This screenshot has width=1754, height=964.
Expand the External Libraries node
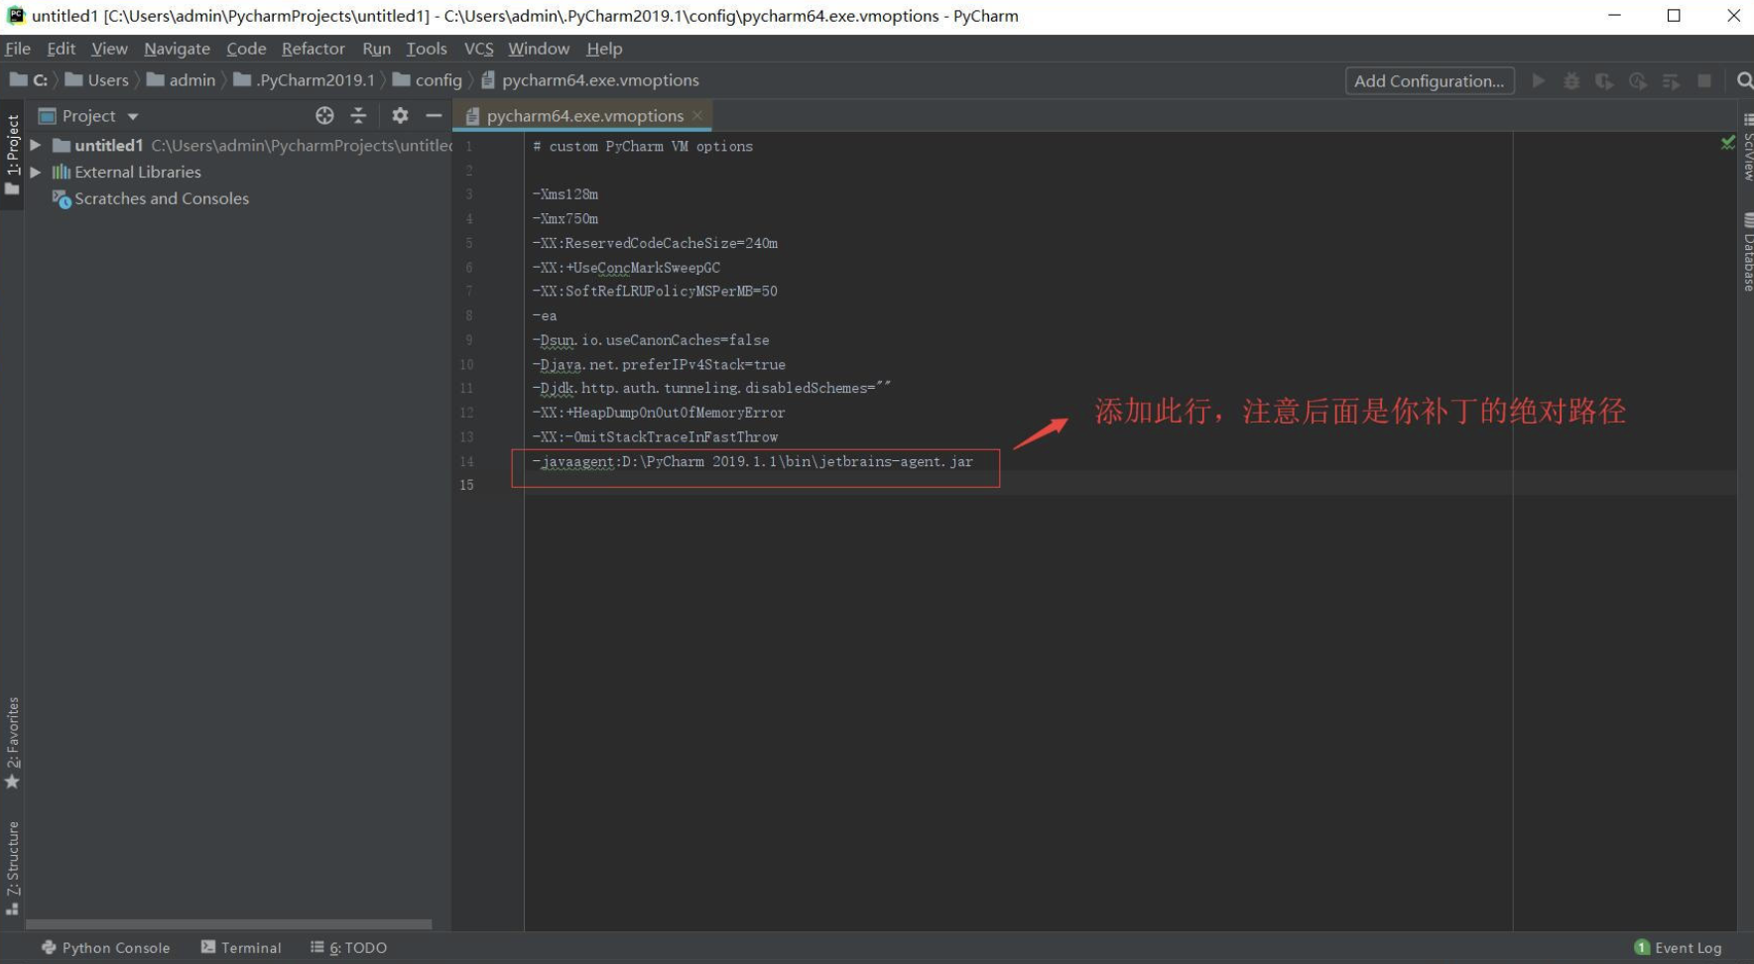36,172
